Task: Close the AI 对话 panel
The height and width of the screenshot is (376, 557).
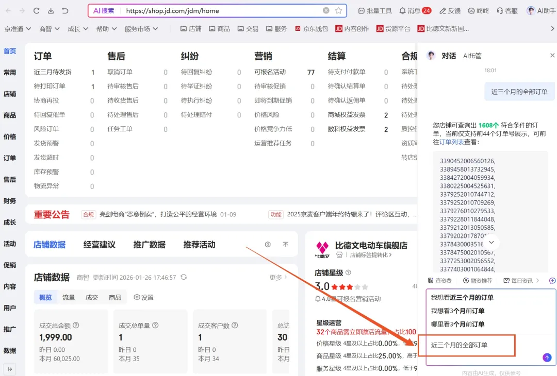Action: [x=552, y=55]
